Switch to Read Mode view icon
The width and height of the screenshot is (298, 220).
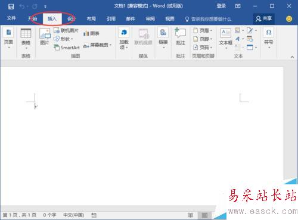pyautogui.click(x=190, y=215)
